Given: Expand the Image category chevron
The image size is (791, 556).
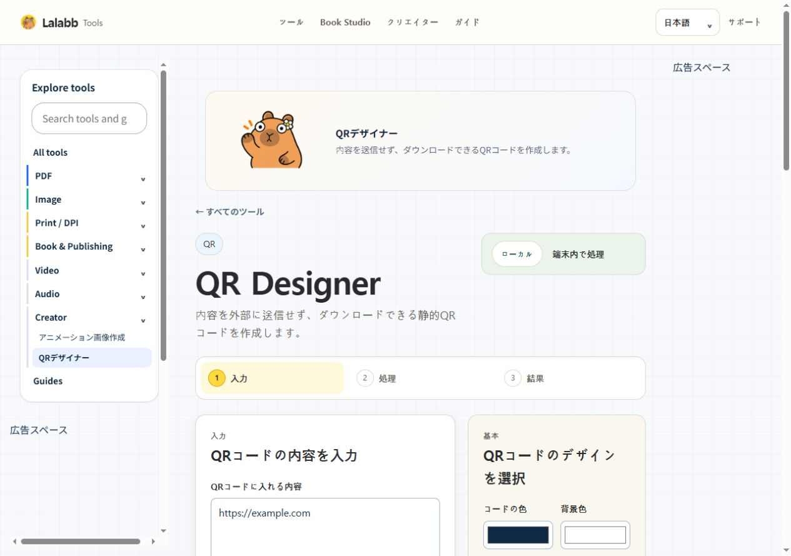Looking at the screenshot, I should point(143,203).
